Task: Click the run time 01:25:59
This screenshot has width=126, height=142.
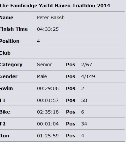Action: (x=48, y=136)
